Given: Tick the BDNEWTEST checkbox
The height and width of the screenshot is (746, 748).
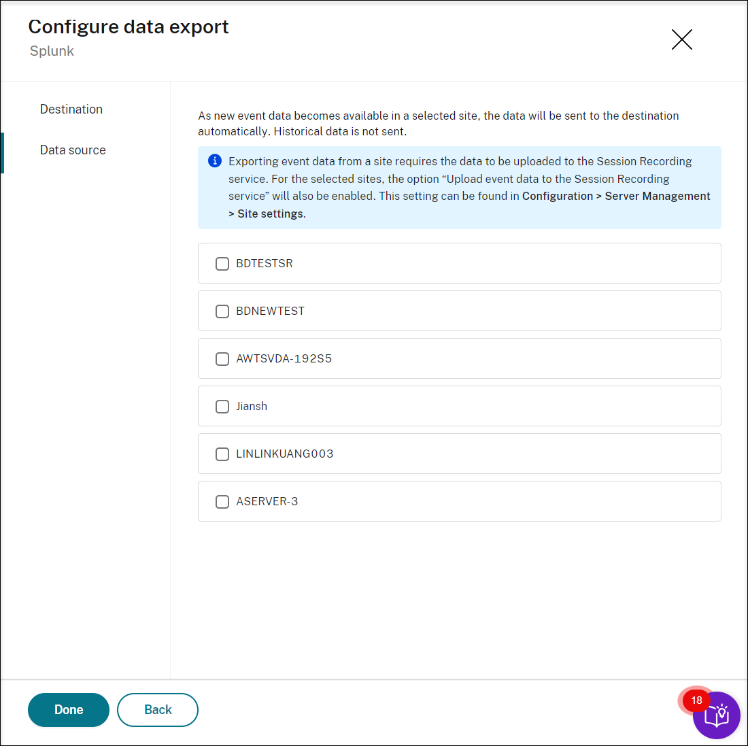Looking at the screenshot, I should [x=222, y=311].
